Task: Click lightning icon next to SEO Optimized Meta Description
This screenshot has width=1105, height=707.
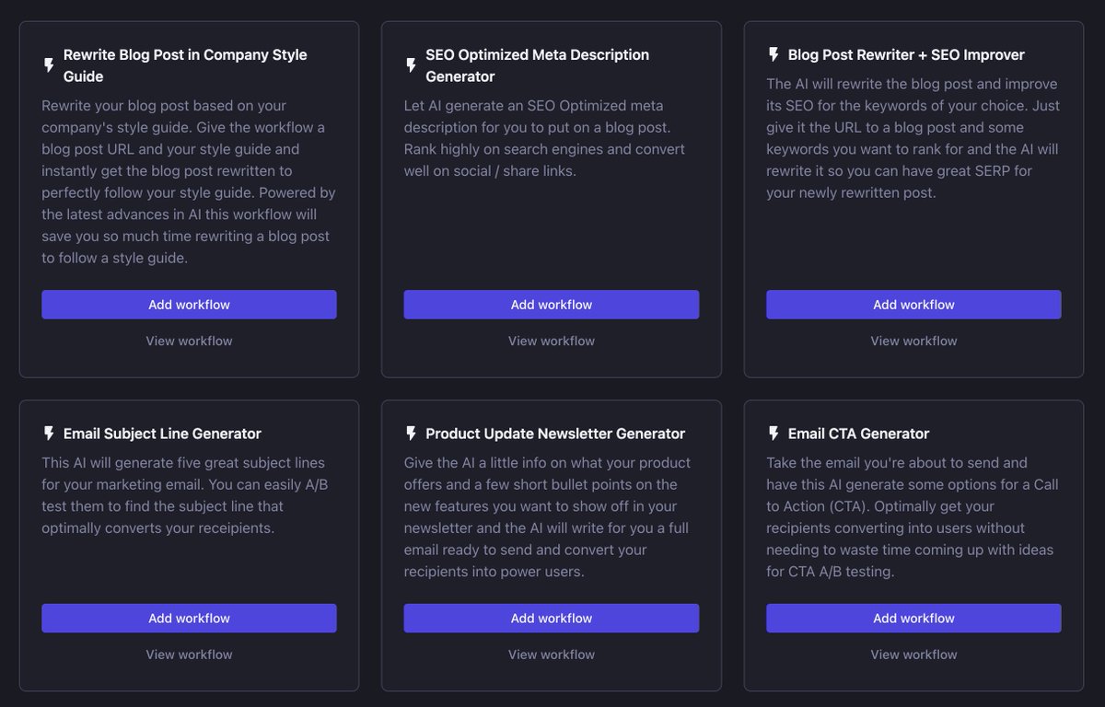Action: coord(411,65)
